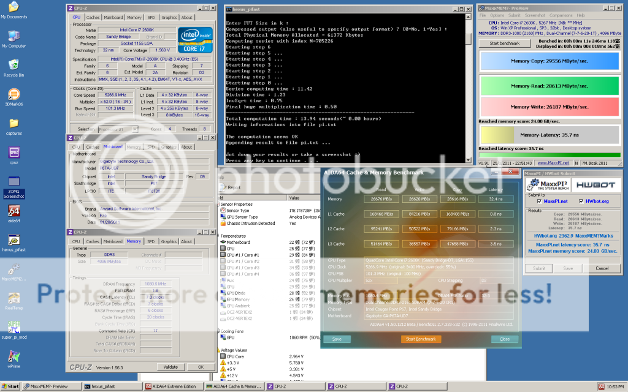
Task: Toggle the HWbot.org submit checkbox
Action: point(581,201)
